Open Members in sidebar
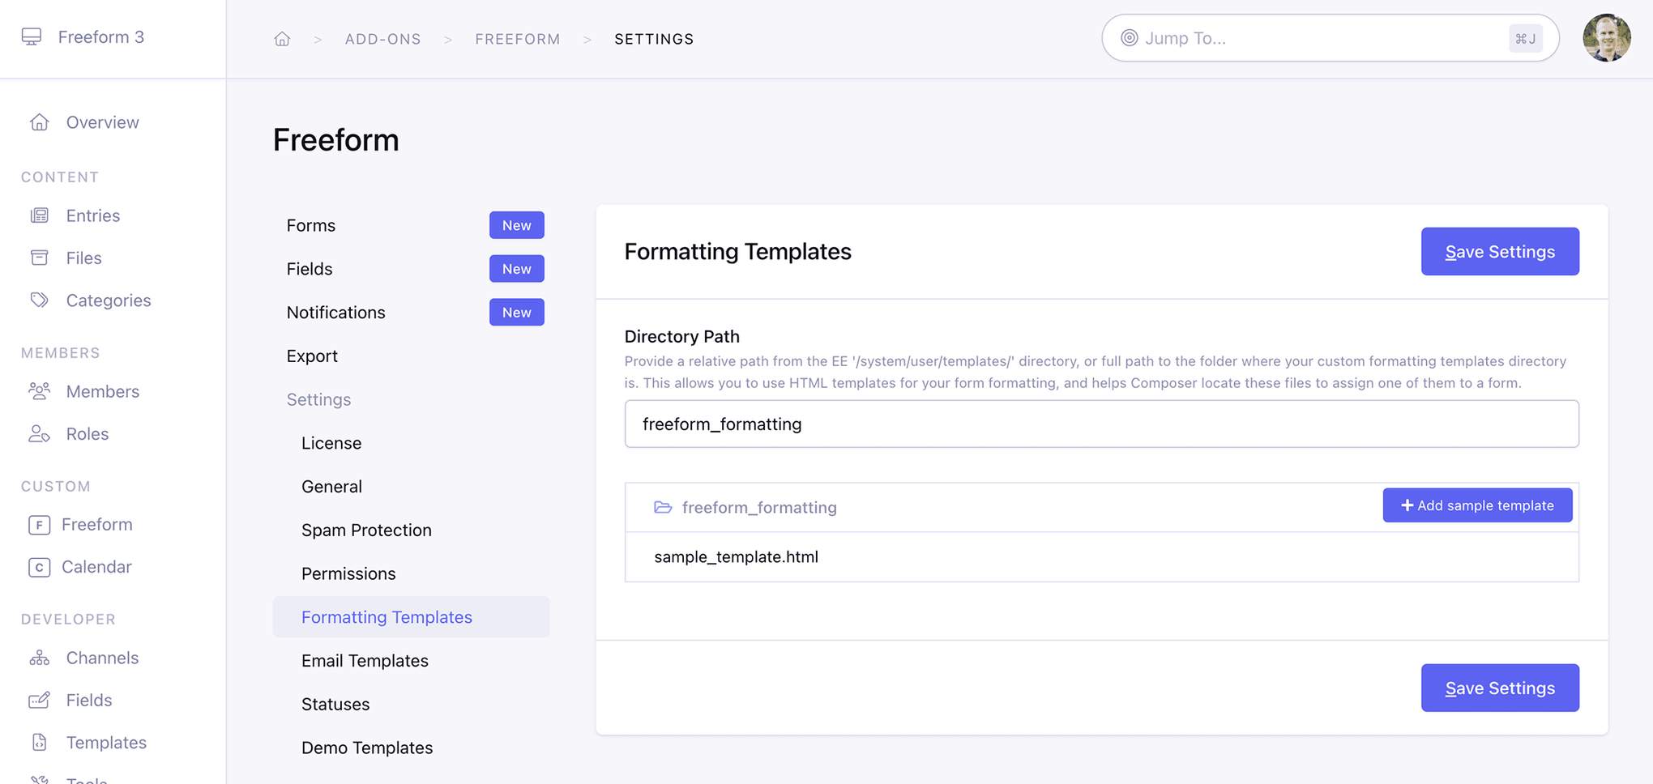Screen dimensions: 1653x784 click(103, 391)
